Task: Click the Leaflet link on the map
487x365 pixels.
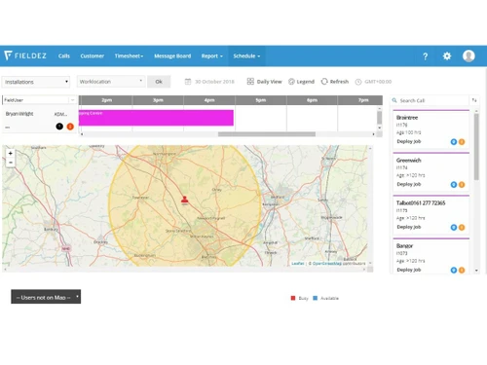Action: coord(298,264)
